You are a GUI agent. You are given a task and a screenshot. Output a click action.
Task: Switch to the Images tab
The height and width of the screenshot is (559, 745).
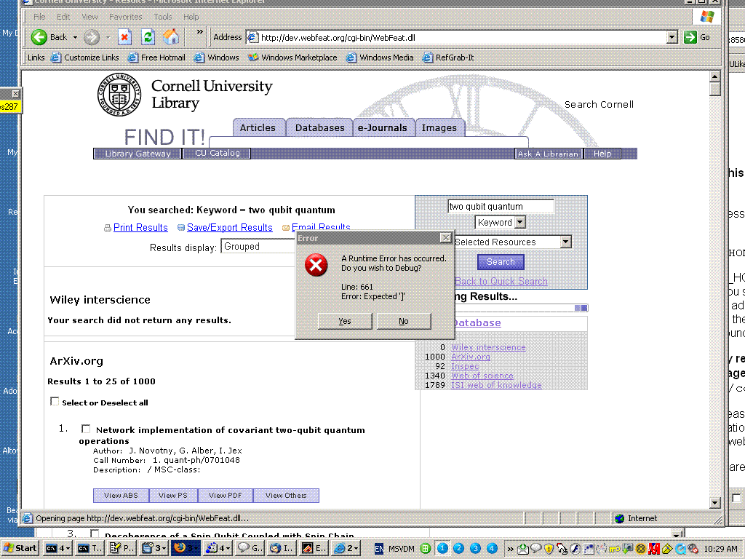tap(439, 128)
